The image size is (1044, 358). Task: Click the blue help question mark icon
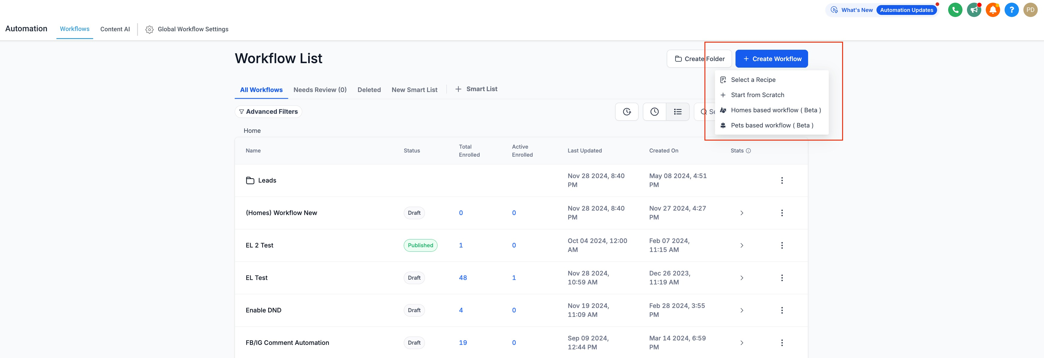point(1011,10)
